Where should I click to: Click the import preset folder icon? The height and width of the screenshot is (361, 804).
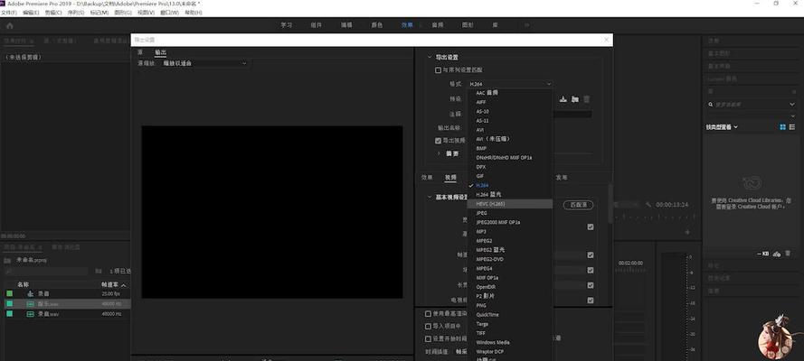click(575, 98)
